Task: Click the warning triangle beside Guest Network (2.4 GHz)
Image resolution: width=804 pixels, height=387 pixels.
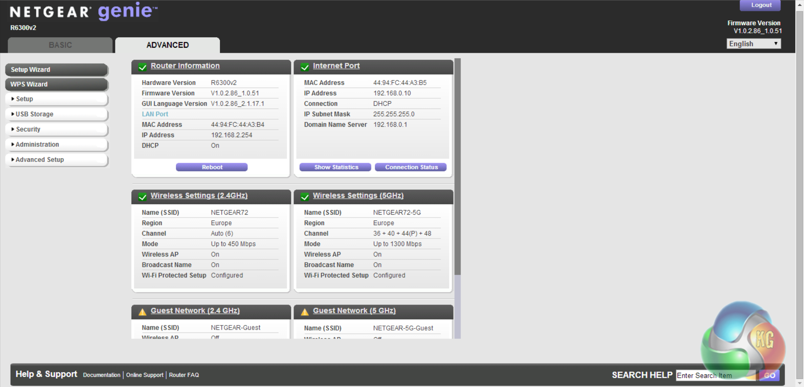Action: [x=142, y=312]
